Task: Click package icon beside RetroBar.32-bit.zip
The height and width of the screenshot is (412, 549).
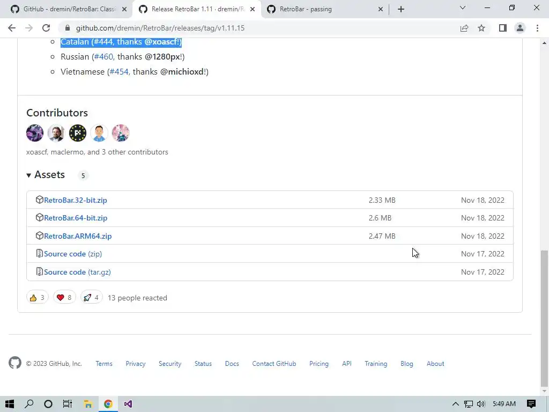Action: 39,200
